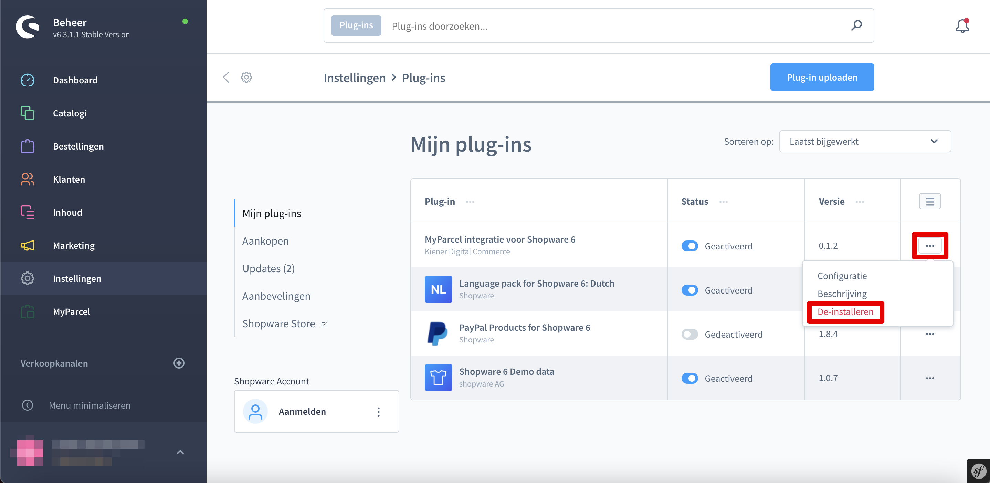Start a search with the magnifier icon
This screenshot has width=990, height=483.
tap(857, 25)
